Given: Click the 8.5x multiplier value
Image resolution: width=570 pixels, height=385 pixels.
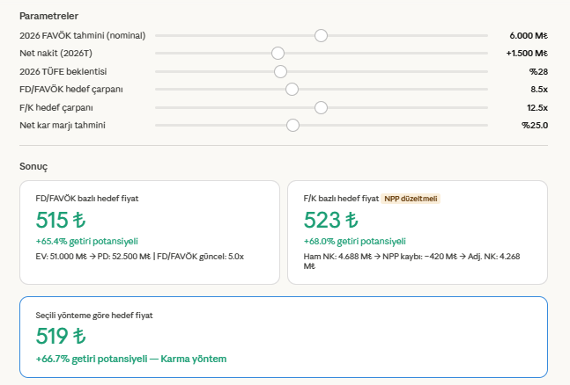Looking at the screenshot, I should coord(539,90).
